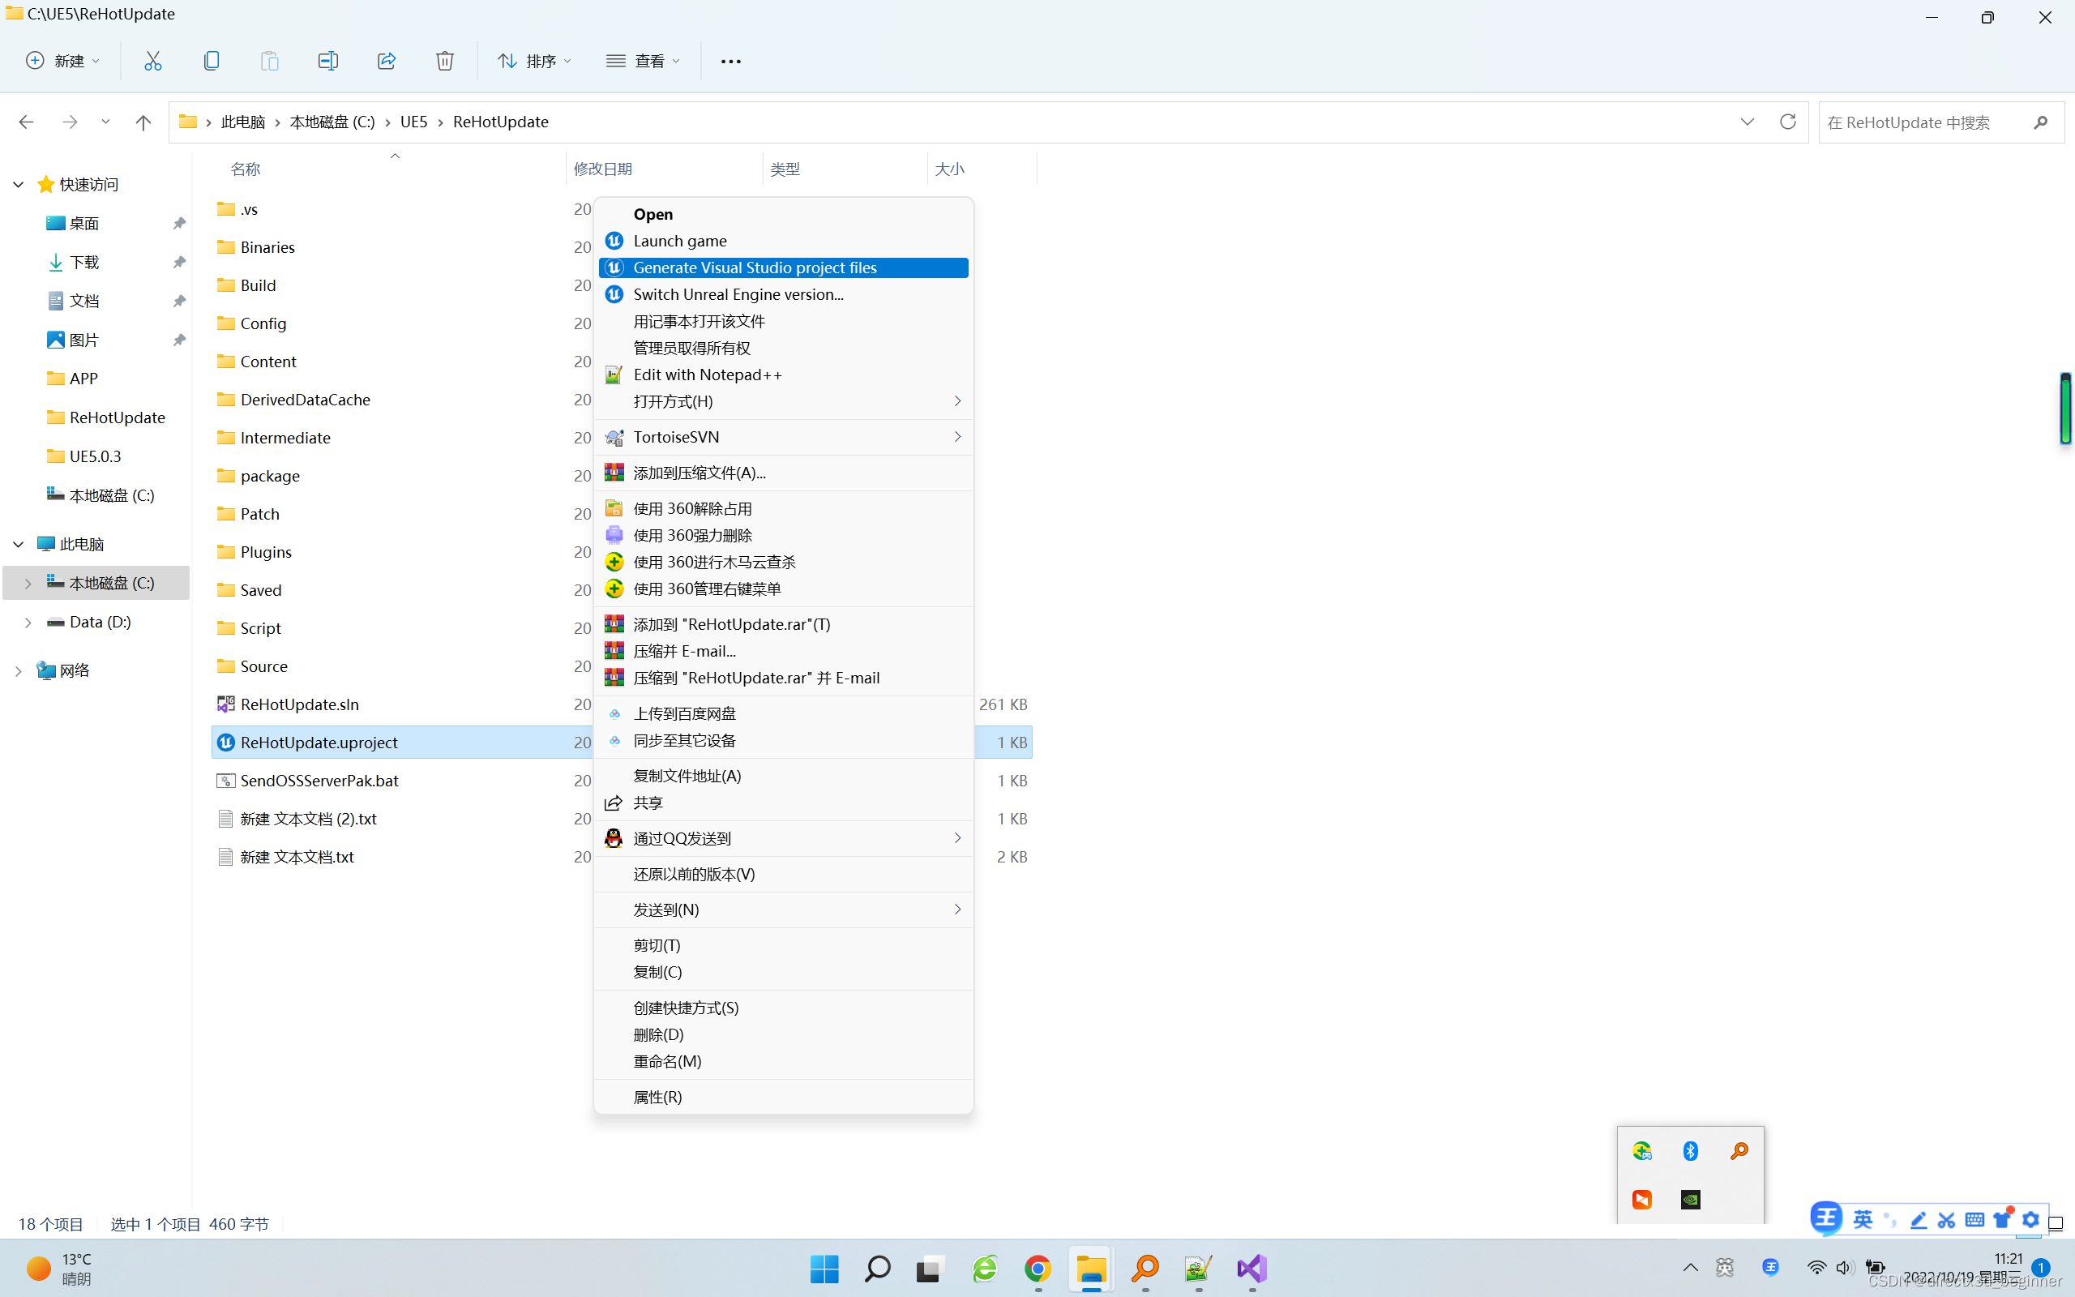The image size is (2075, 1297).
Task: Open Visual Studio from the taskbar
Action: click(x=1251, y=1269)
